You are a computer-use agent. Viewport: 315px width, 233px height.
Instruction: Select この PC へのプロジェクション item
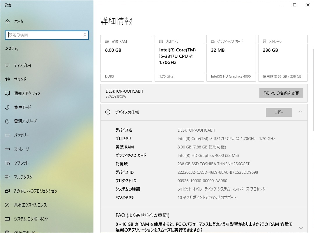[47, 191]
